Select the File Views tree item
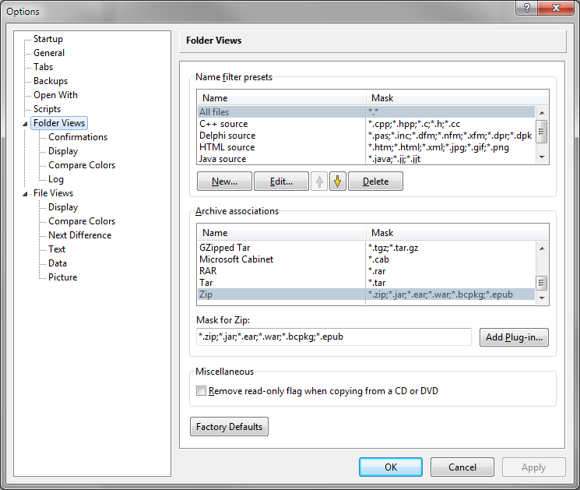The width and height of the screenshot is (580, 490). coord(53,193)
